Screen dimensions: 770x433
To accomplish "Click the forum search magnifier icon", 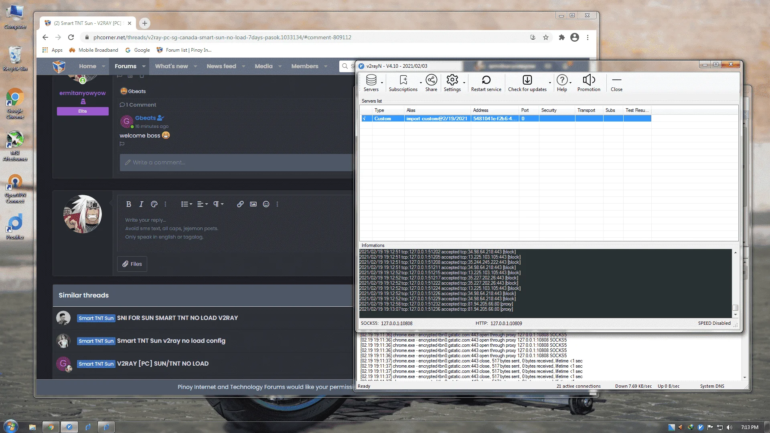I will 345,66.
